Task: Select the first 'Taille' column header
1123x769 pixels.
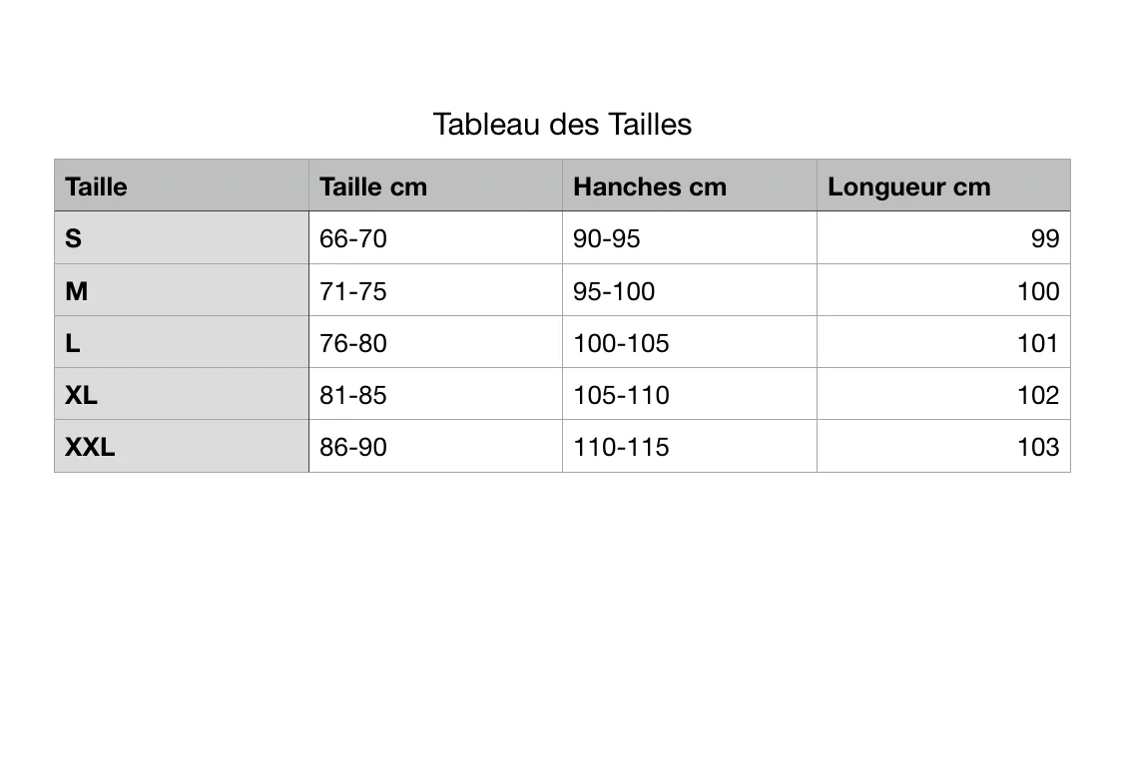Action: [x=96, y=187]
